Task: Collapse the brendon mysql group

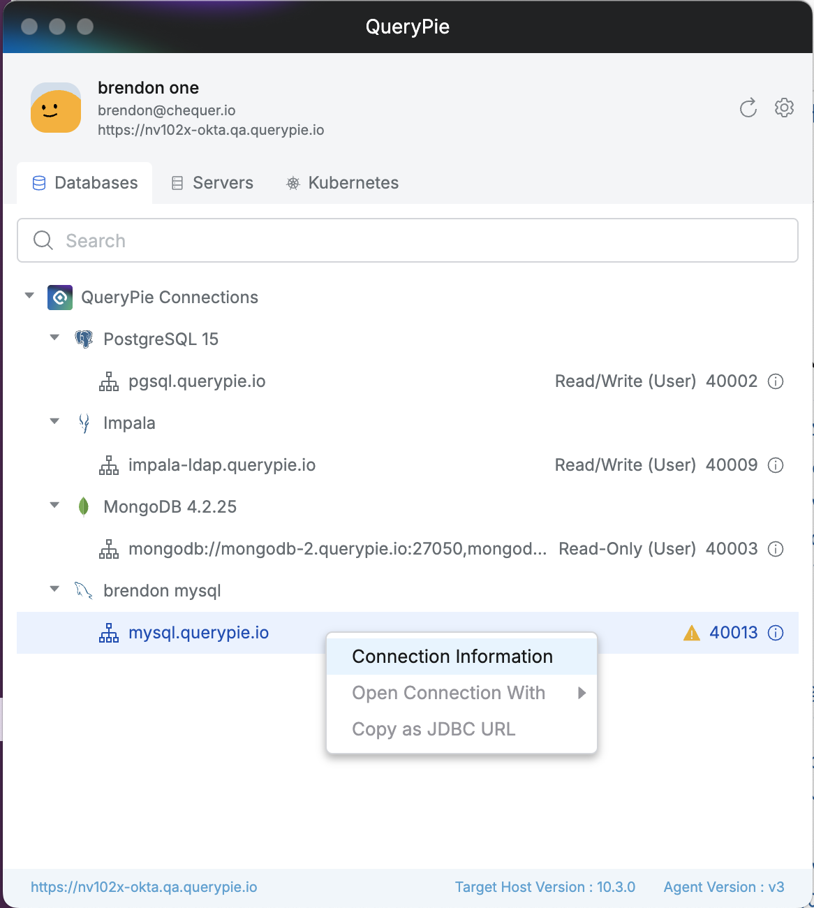Action: point(54,590)
